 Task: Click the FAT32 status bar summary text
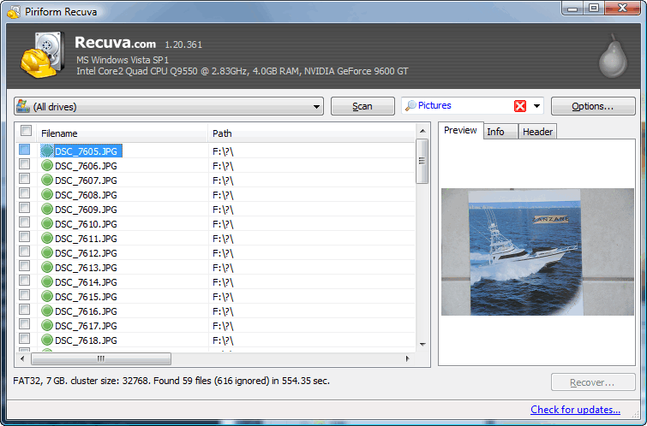click(x=171, y=381)
